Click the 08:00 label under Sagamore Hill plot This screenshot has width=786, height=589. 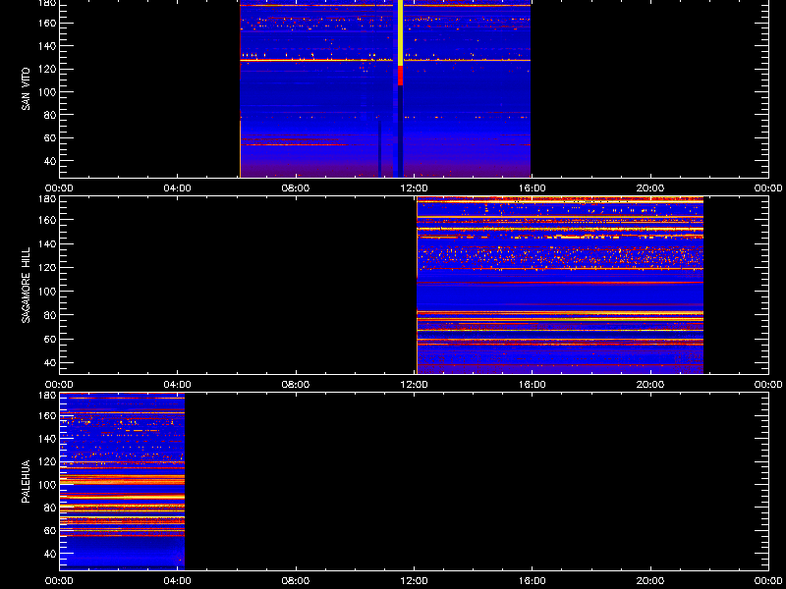click(296, 385)
